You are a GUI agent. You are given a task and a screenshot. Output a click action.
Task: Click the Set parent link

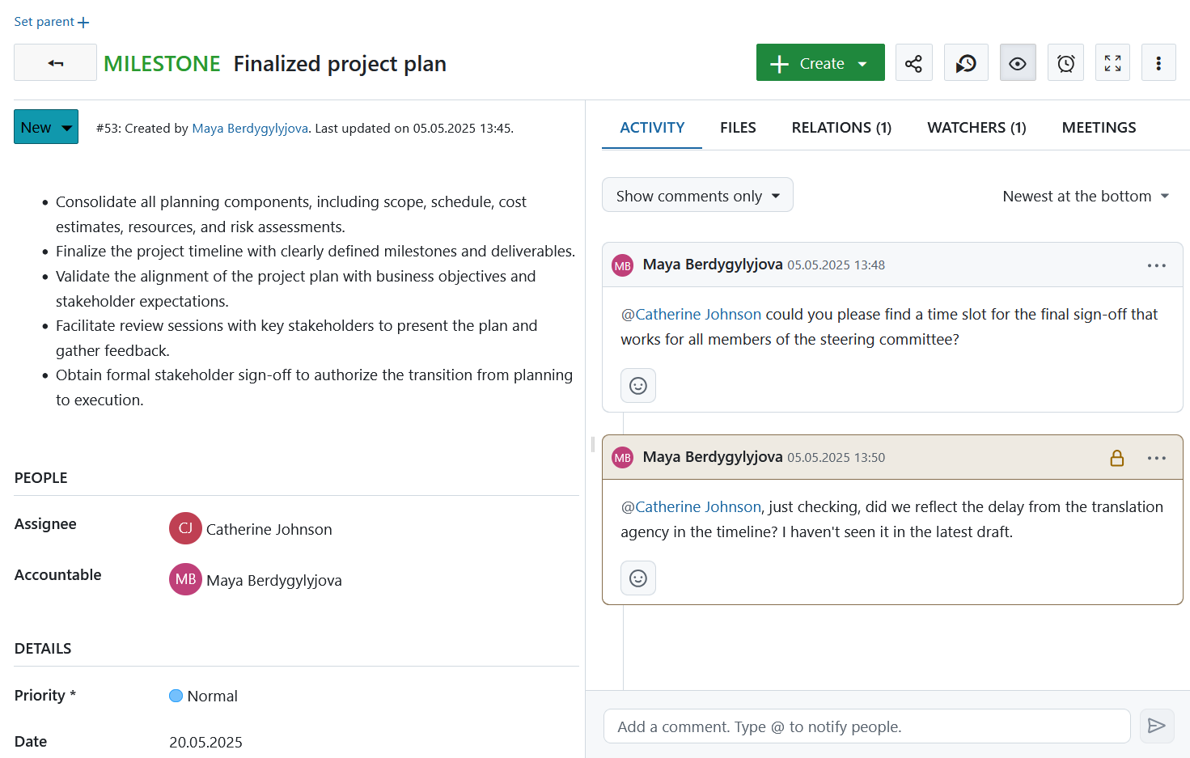pos(51,21)
